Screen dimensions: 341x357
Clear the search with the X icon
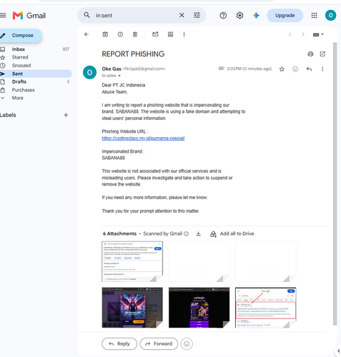pos(182,15)
